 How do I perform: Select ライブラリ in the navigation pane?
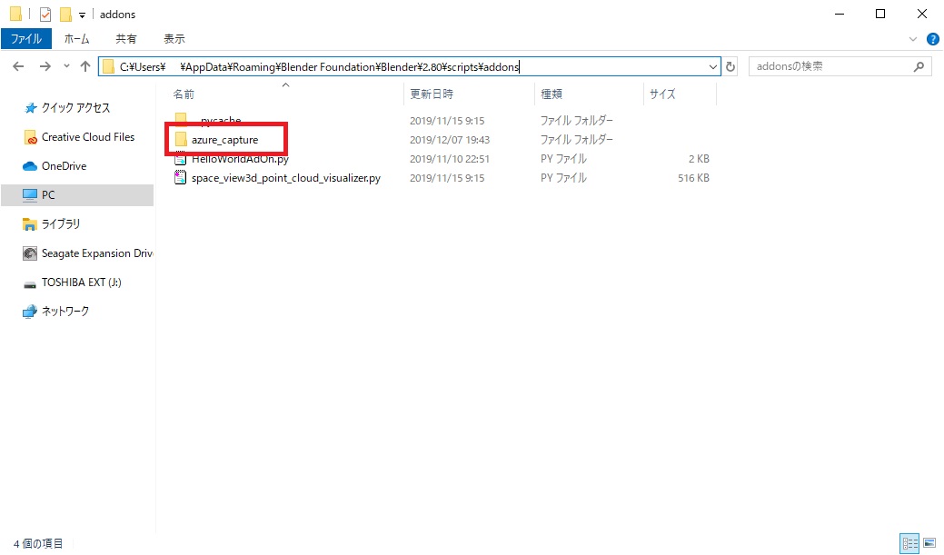point(61,224)
